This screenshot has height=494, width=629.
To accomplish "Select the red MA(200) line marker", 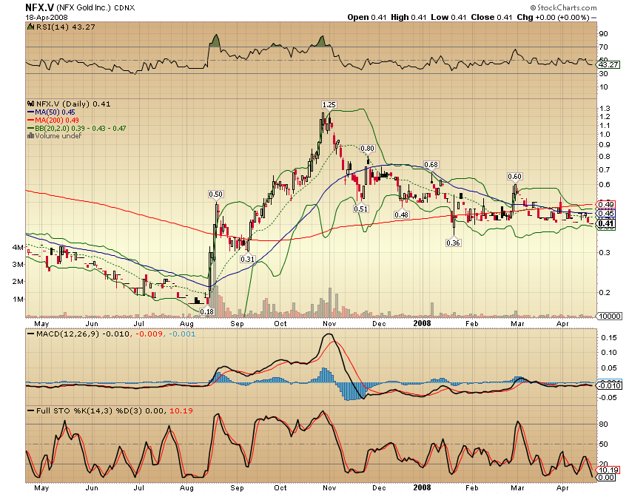I will point(30,121).
